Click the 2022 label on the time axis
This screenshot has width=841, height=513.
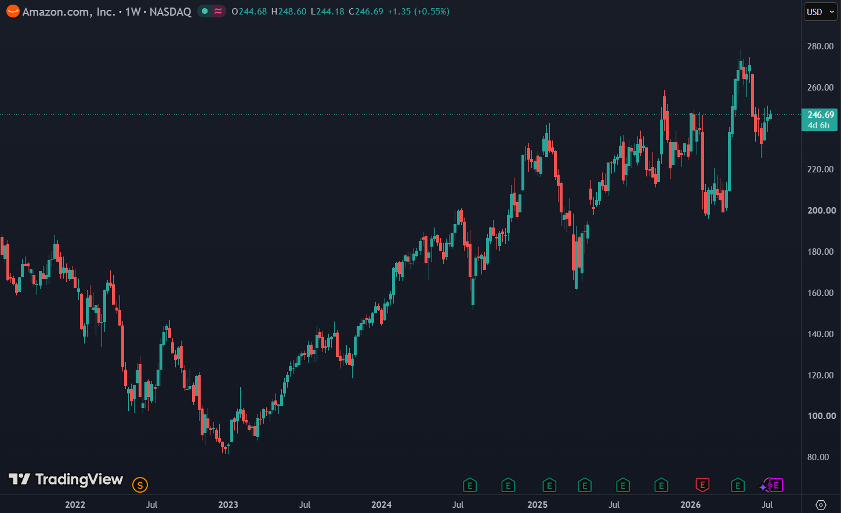75,505
